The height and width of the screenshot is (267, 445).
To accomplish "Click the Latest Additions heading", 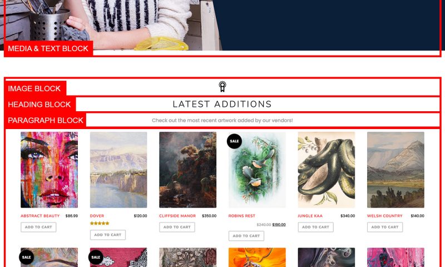I will pos(222,104).
